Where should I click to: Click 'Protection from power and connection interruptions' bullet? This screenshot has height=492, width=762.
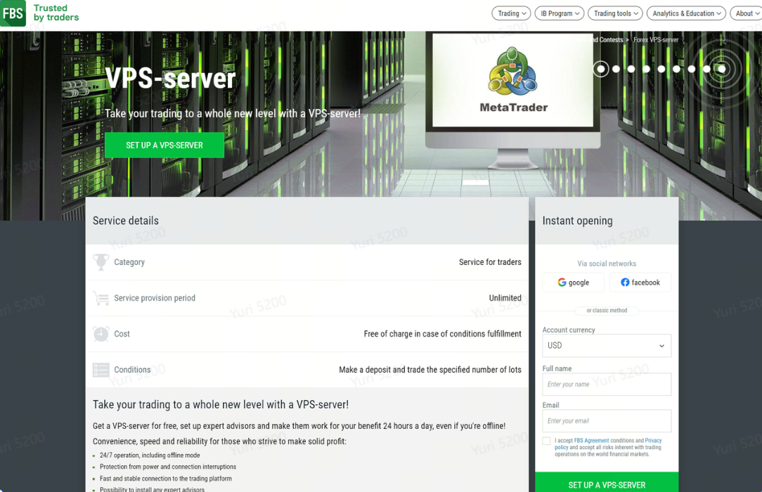tap(168, 467)
